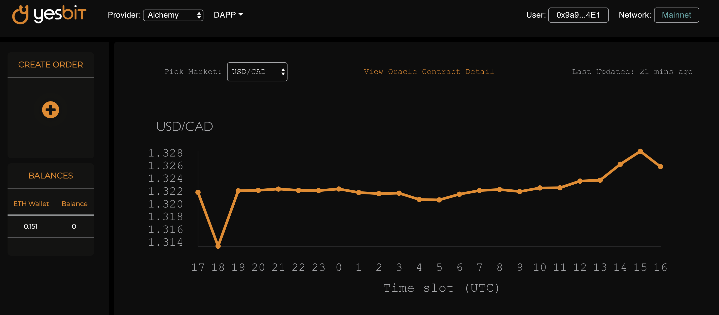719x315 pixels.
Task: Click the ETH Wallet column header
Action: tap(31, 204)
